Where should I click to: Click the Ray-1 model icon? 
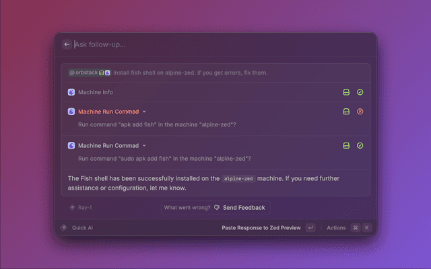tap(72, 208)
